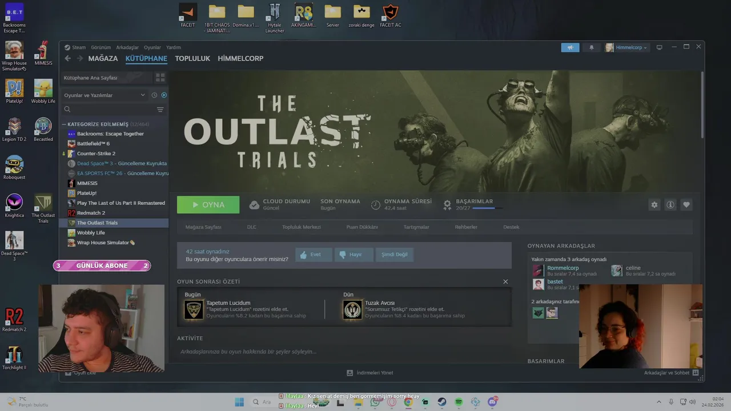The image size is (731, 411).
Task: Go forward with the Steam forward arrow
Action: coord(80,58)
